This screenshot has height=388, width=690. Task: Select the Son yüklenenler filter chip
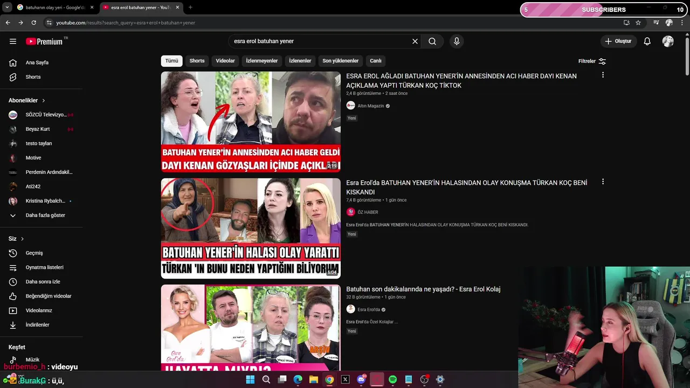click(341, 61)
